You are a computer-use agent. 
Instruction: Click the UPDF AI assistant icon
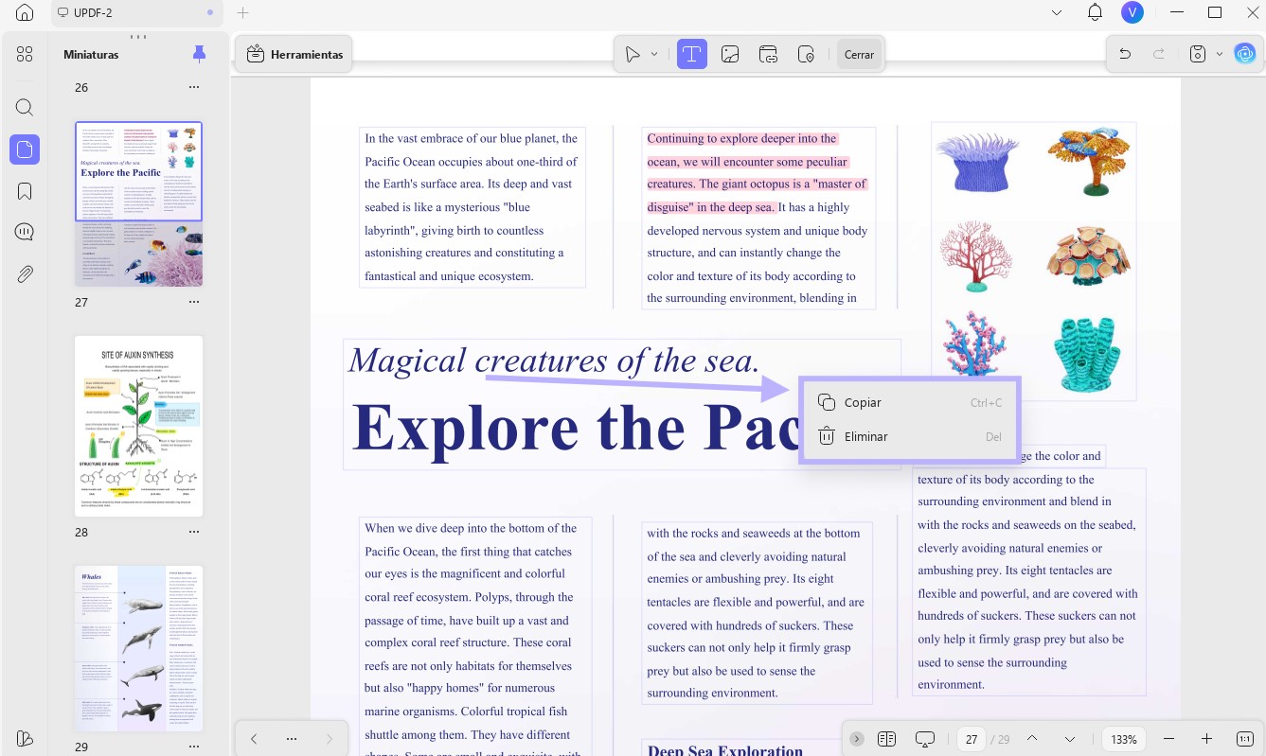pos(1245,54)
